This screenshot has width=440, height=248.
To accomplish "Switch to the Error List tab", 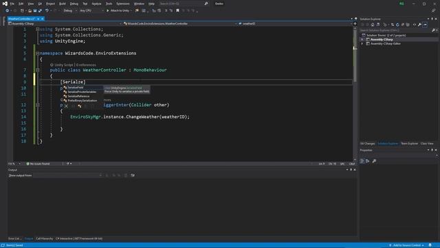I will [14, 239].
